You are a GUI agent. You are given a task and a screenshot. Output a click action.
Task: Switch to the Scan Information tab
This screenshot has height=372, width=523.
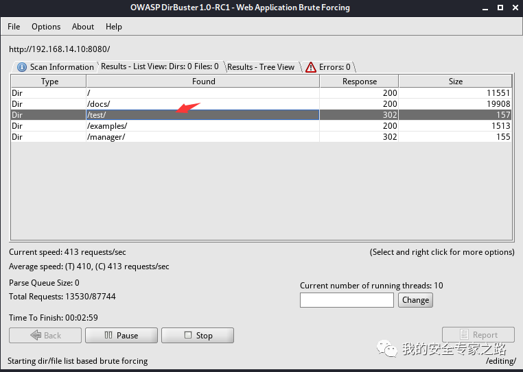[56, 67]
